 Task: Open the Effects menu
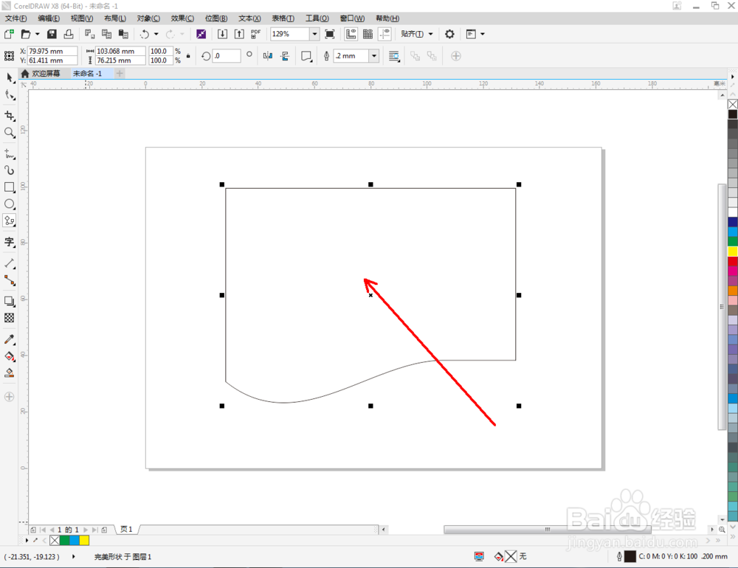click(x=182, y=18)
